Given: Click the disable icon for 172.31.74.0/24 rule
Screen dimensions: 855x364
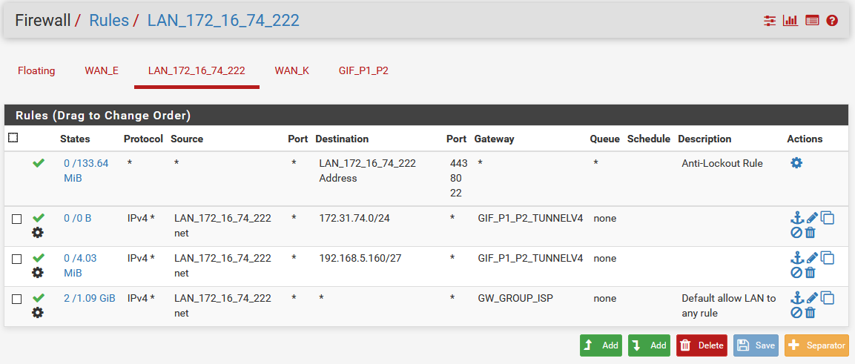Looking at the screenshot, I should 796,233.
